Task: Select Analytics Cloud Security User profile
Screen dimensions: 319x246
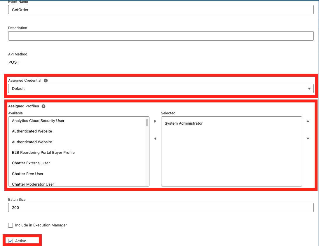Action: 77,121
